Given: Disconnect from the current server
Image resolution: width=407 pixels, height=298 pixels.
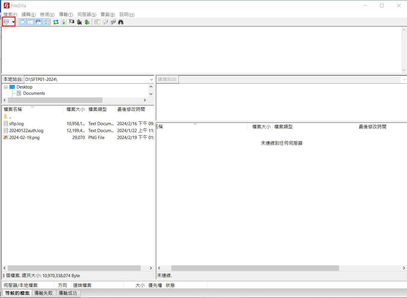Looking at the screenshot, I should point(79,22).
